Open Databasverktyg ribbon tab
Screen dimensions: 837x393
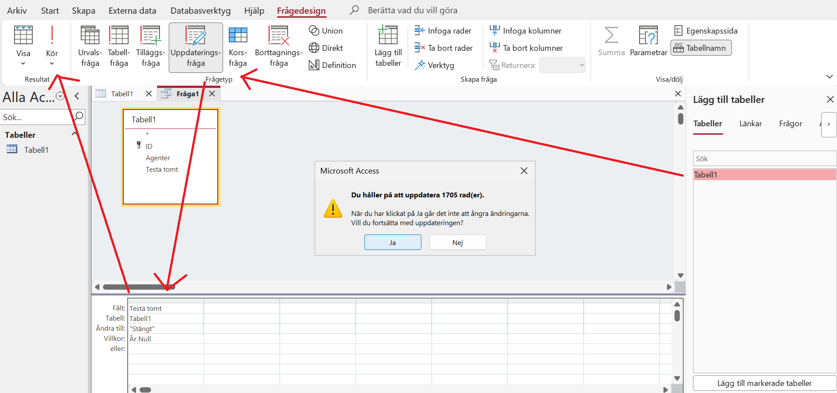point(201,11)
